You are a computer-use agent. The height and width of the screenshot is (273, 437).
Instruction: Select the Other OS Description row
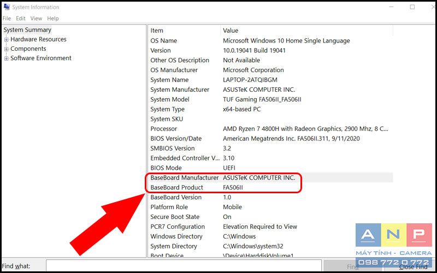point(180,60)
